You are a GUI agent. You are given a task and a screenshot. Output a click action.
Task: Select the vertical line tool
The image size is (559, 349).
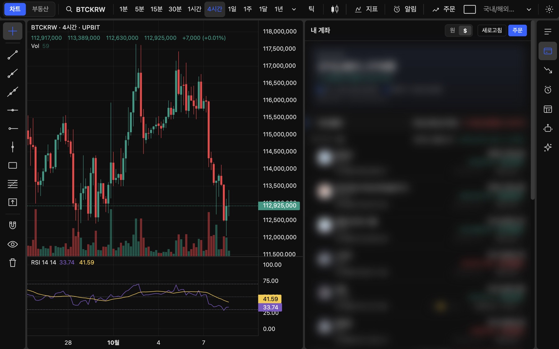pos(13,147)
